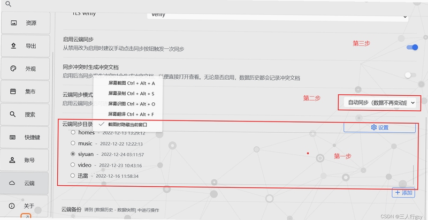The image size is (428, 220).
Task: Click the orange arrow icon below 关于
Action: [x=26, y=217]
